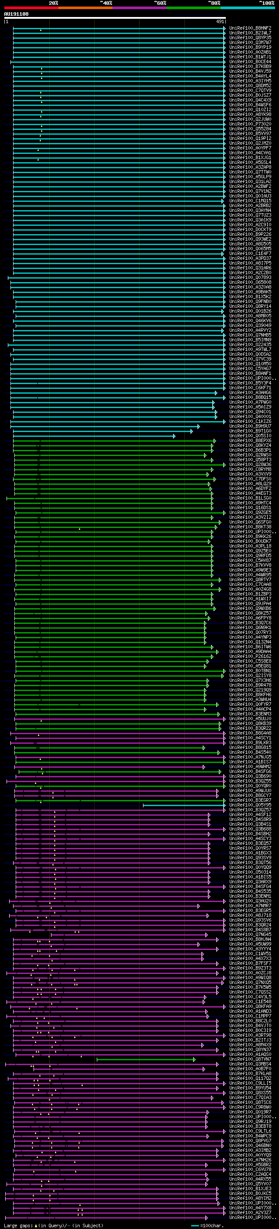Select hit UniRef100_Q9ZGE5

[250, 512]
